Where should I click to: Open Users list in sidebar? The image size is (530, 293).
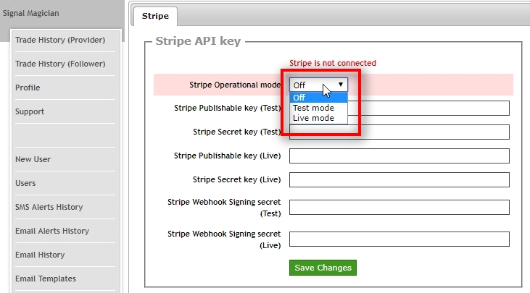pos(25,183)
